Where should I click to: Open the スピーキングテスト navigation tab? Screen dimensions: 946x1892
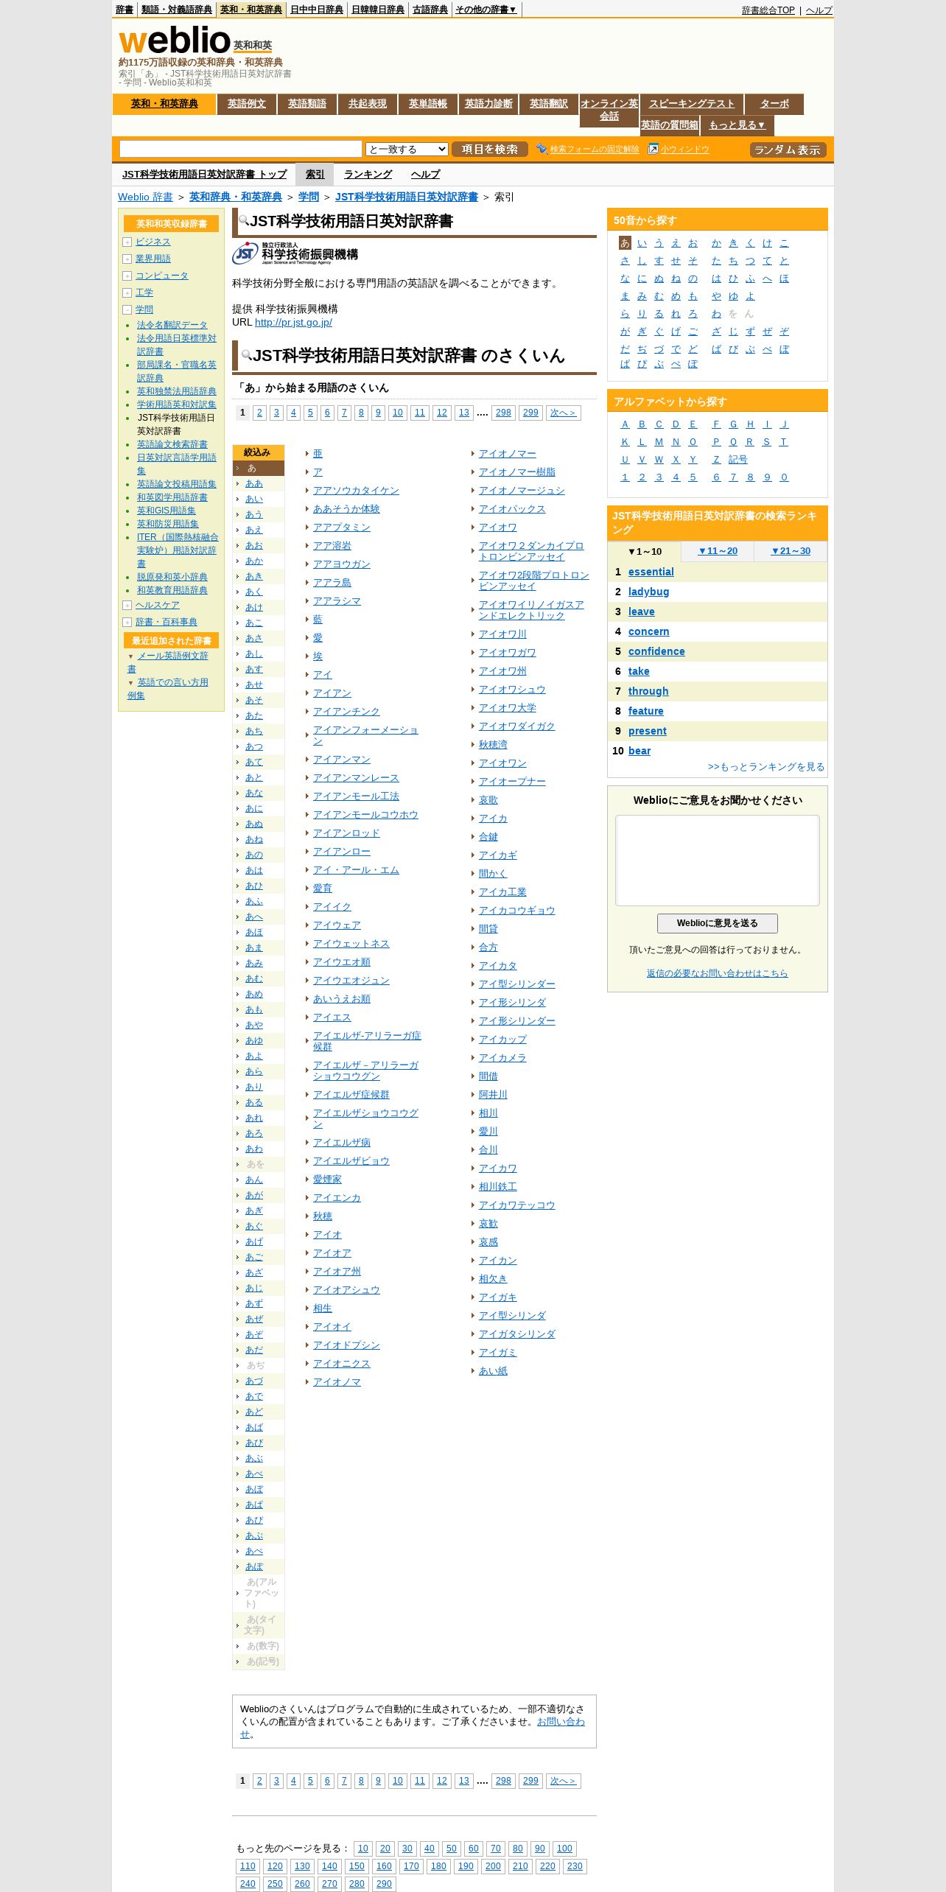(x=692, y=104)
